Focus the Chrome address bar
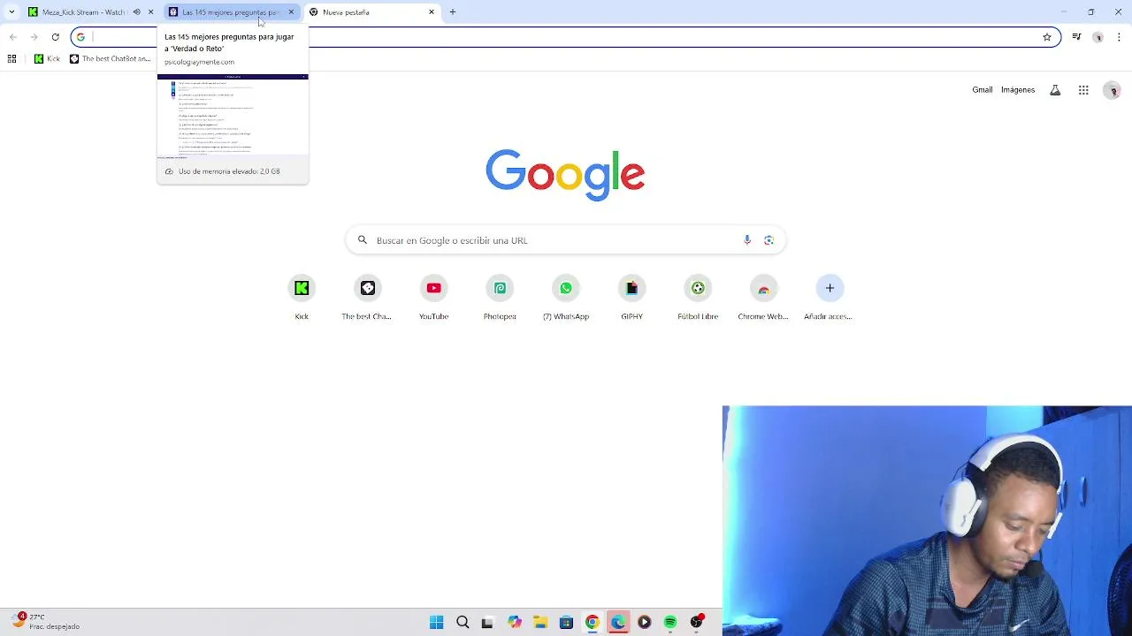This screenshot has width=1132, height=636. click(566, 37)
